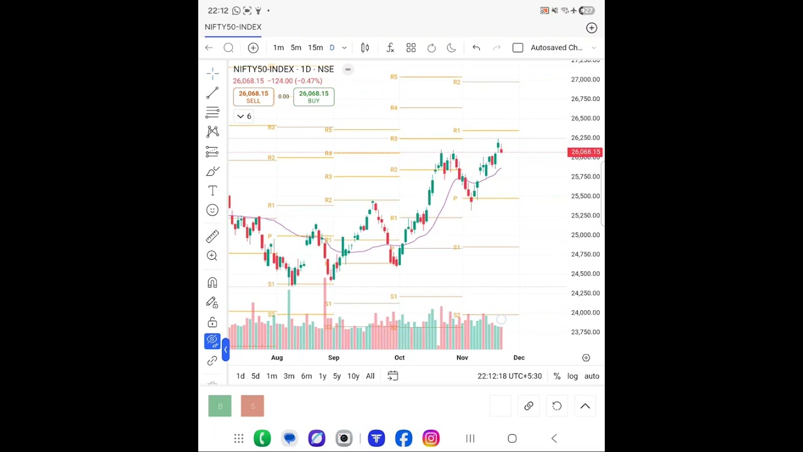
Task: Open the Fibonacci retracement tools
Action: point(213,112)
